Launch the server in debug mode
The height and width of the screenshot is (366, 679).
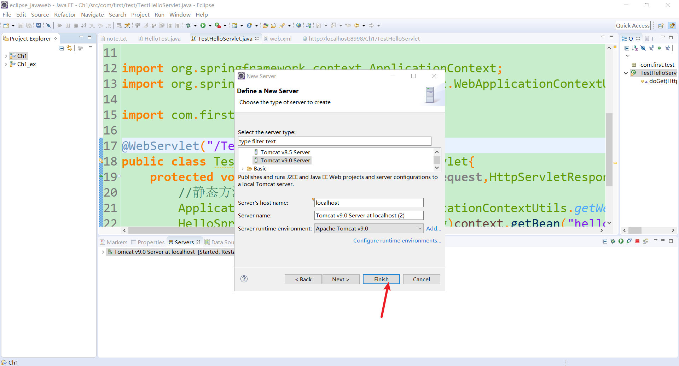coord(613,241)
